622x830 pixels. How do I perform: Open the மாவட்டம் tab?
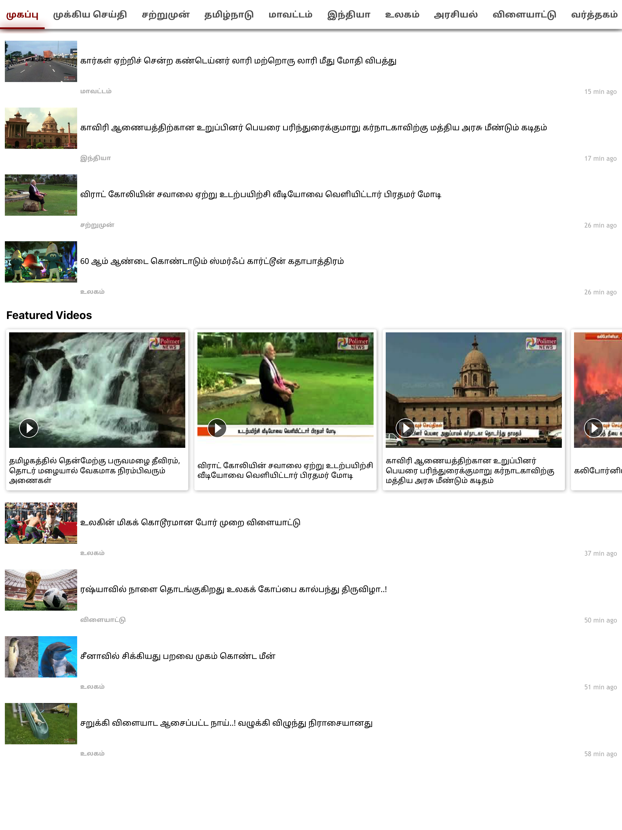click(x=290, y=15)
